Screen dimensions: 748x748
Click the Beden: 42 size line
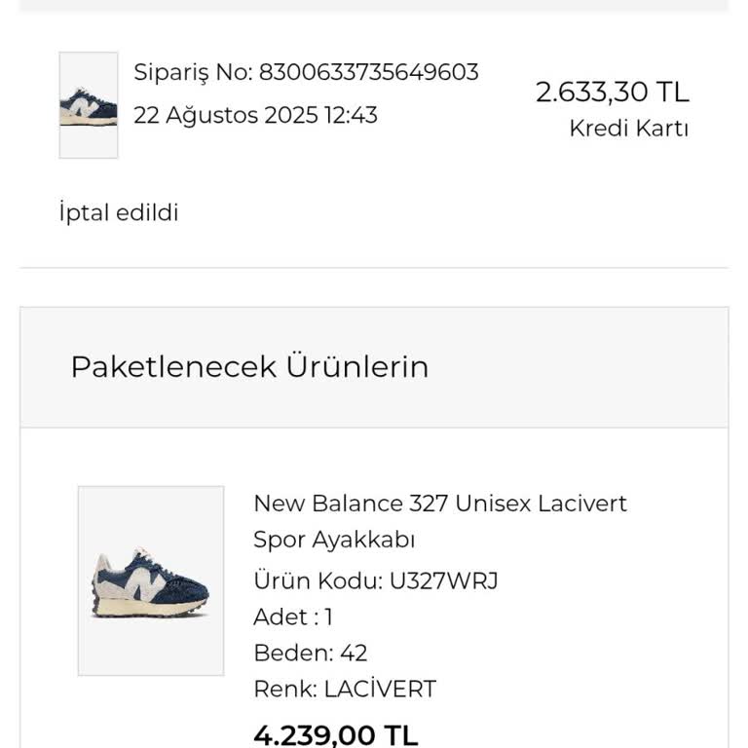point(310,654)
